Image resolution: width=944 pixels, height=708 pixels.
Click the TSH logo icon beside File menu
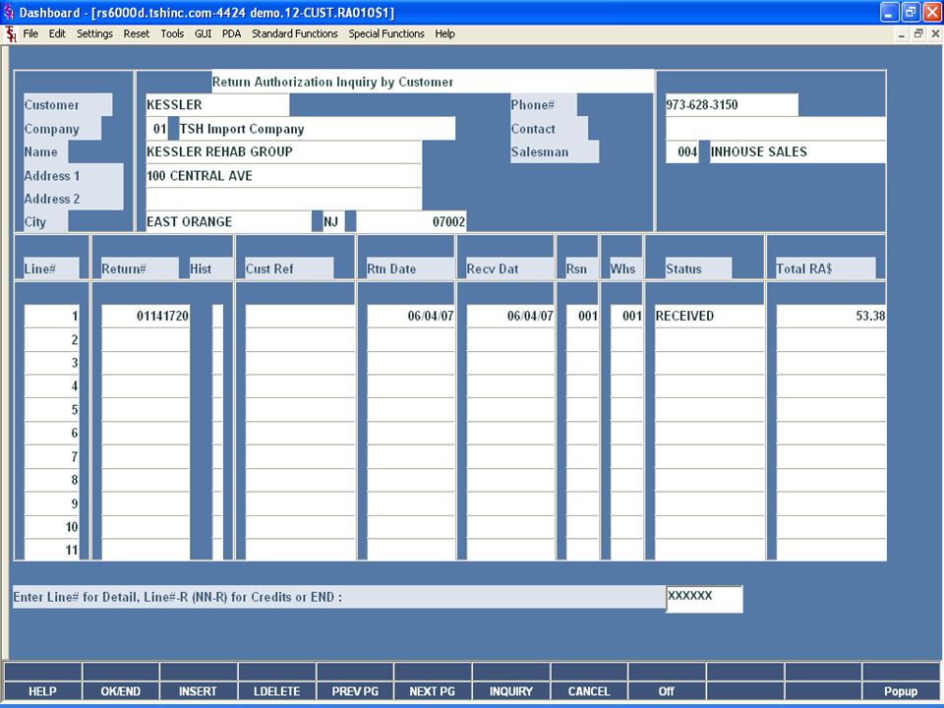click(10, 34)
